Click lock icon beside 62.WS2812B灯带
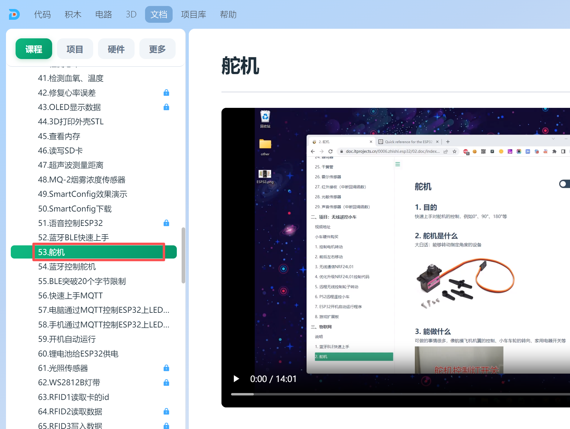Image resolution: width=570 pixels, height=429 pixels. 166,383
